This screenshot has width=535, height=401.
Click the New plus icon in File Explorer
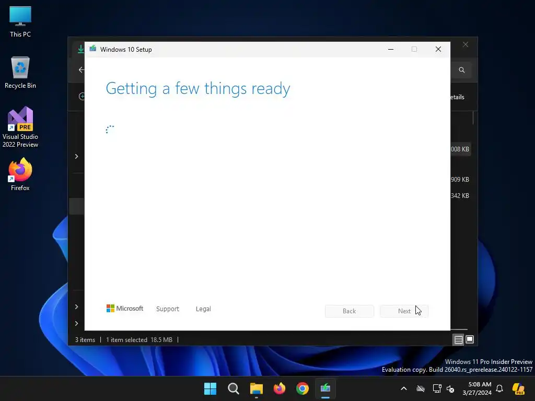[x=82, y=97]
